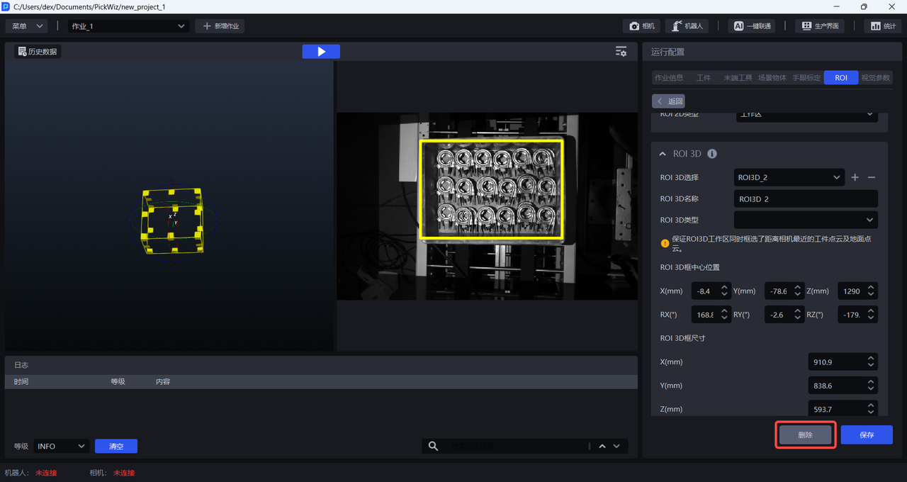Click the blue play run button

click(321, 52)
